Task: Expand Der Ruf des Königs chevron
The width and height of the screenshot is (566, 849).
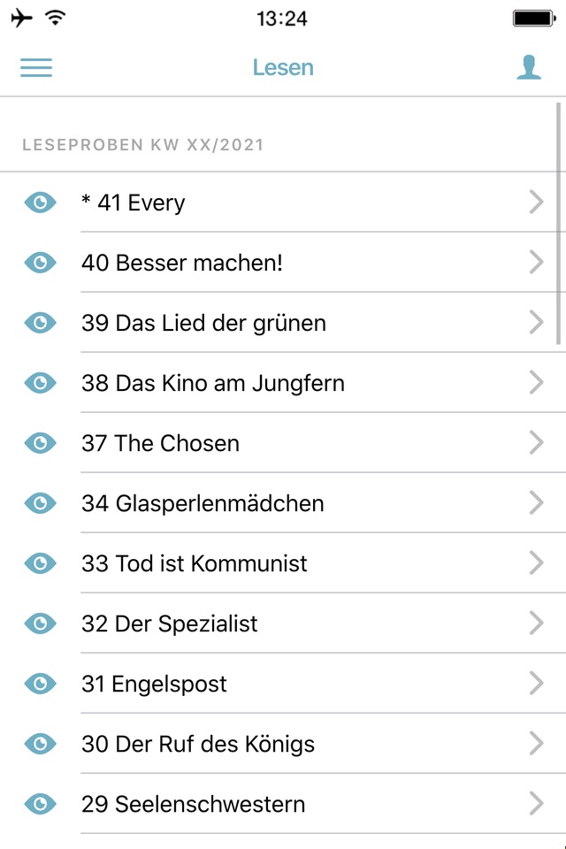Action: 536,744
